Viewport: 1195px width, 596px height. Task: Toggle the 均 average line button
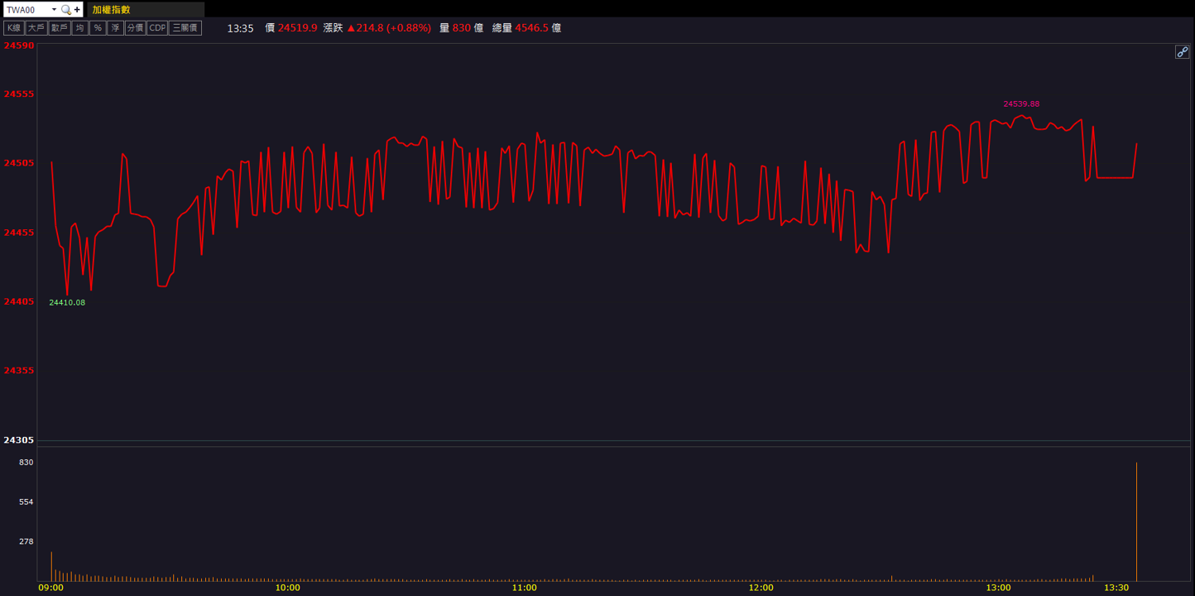[79, 28]
